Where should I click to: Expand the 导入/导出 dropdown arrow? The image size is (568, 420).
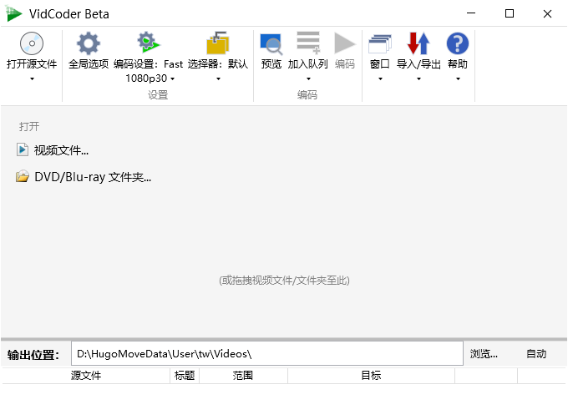click(418, 79)
